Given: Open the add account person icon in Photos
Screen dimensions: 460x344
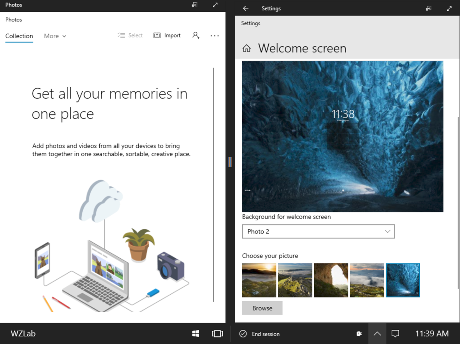Looking at the screenshot, I should [196, 35].
